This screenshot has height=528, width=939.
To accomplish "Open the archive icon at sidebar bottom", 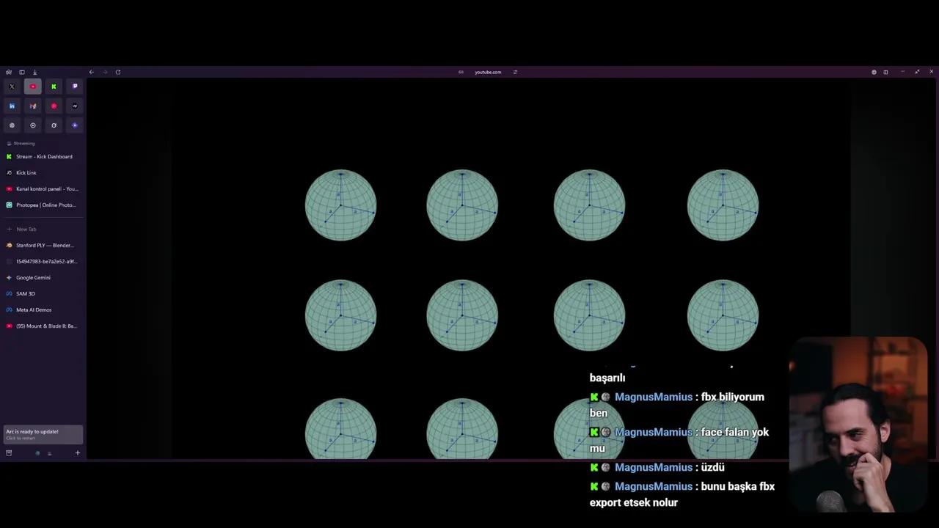I will (x=9, y=453).
